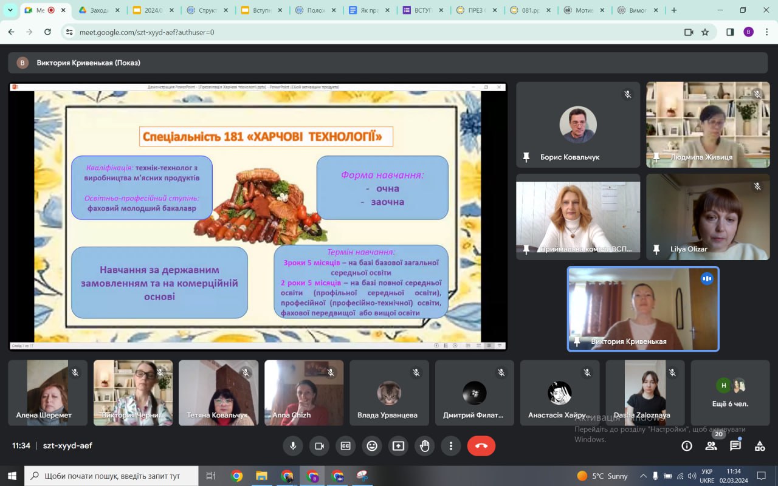Image resolution: width=778 pixels, height=486 pixels.
Task: Show the participants list with 20 people
Action: [x=711, y=446]
